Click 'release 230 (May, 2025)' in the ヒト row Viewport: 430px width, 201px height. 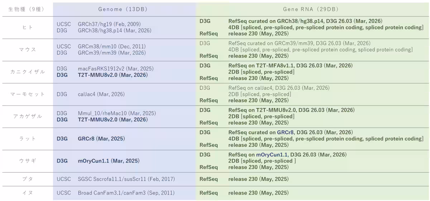(x=258, y=34)
